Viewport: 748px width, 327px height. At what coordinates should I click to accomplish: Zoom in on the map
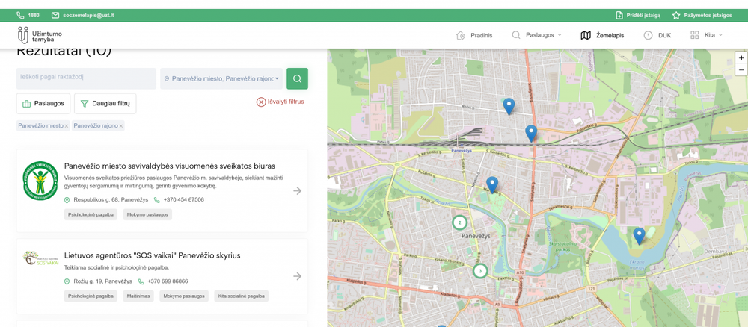(x=741, y=58)
